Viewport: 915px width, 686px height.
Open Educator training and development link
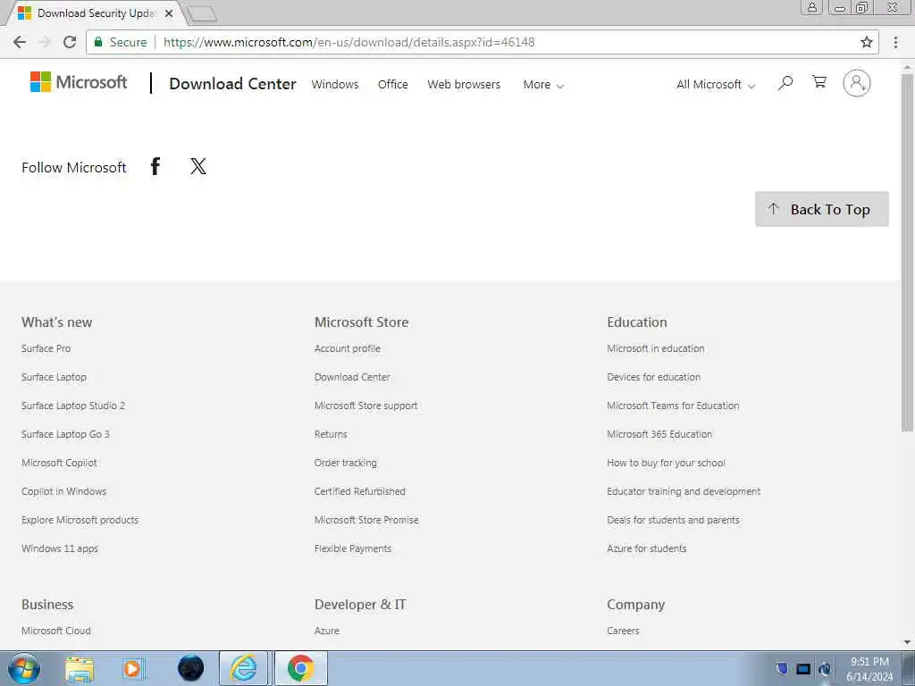point(684,491)
